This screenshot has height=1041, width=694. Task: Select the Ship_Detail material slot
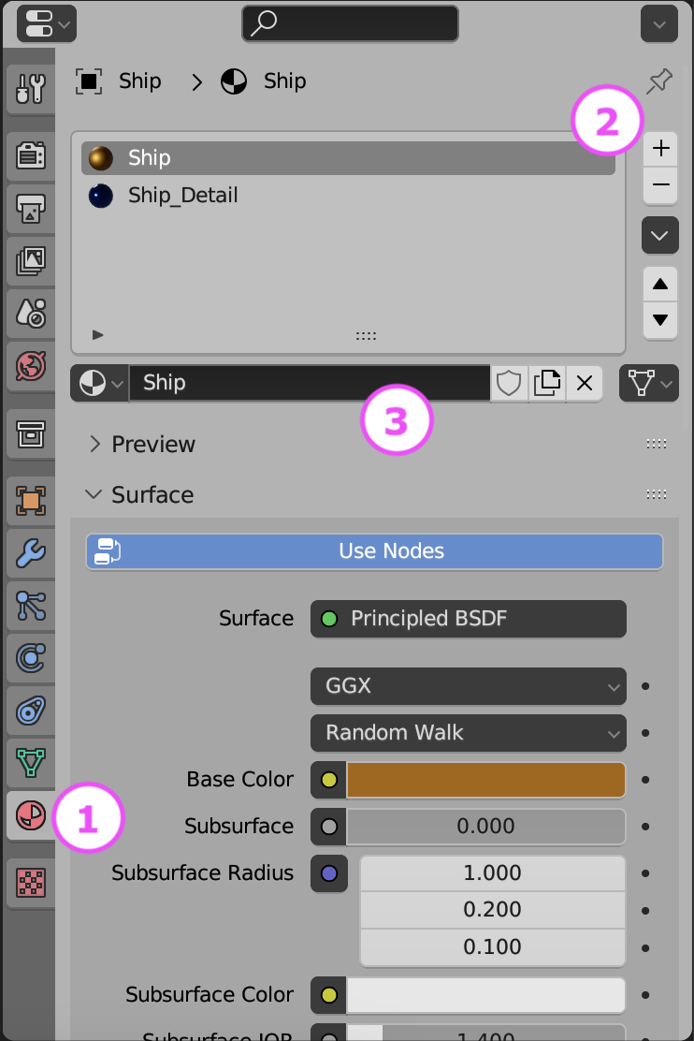tap(182, 196)
